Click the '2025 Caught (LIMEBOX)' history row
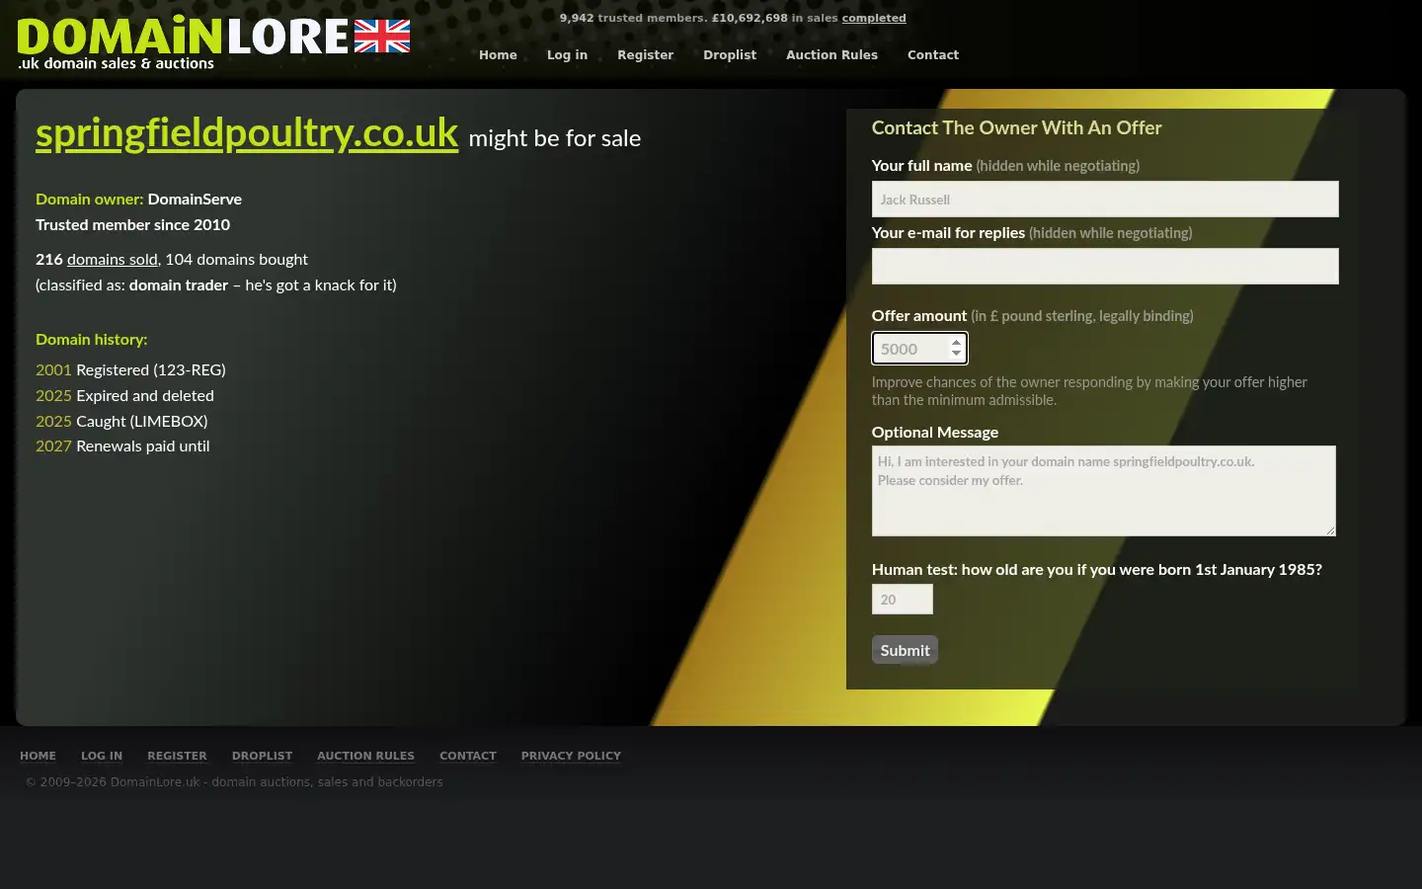Image resolution: width=1422 pixels, height=889 pixels. point(121,421)
